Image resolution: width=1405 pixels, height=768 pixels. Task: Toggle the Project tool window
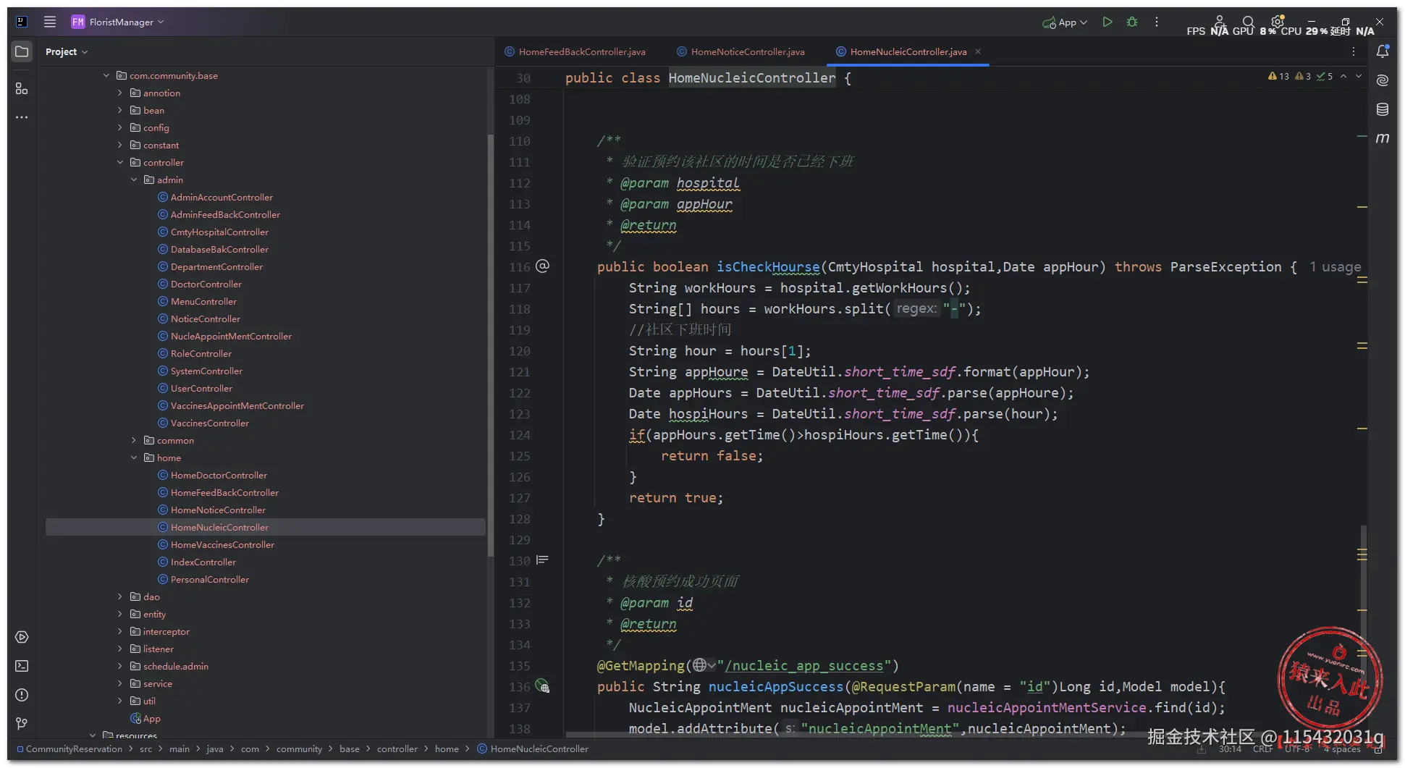tap(22, 51)
